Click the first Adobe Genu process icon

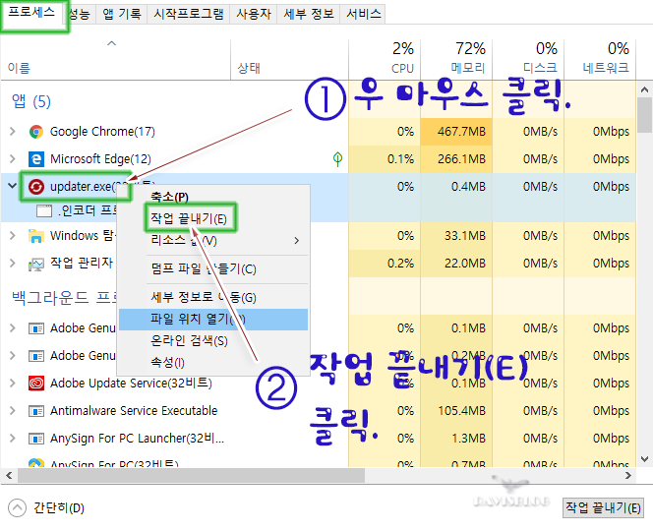point(36,328)
